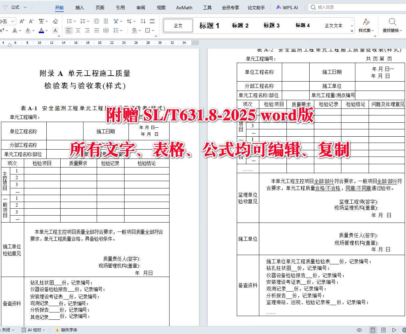
Task: Open the 审阅 ribbon tab
Action: pos(141,7)
